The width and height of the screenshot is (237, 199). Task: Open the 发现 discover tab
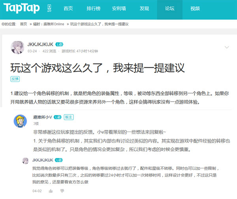coord(144,9)
